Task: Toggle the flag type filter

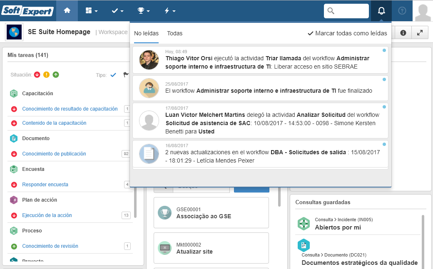Action: point(126,75)
